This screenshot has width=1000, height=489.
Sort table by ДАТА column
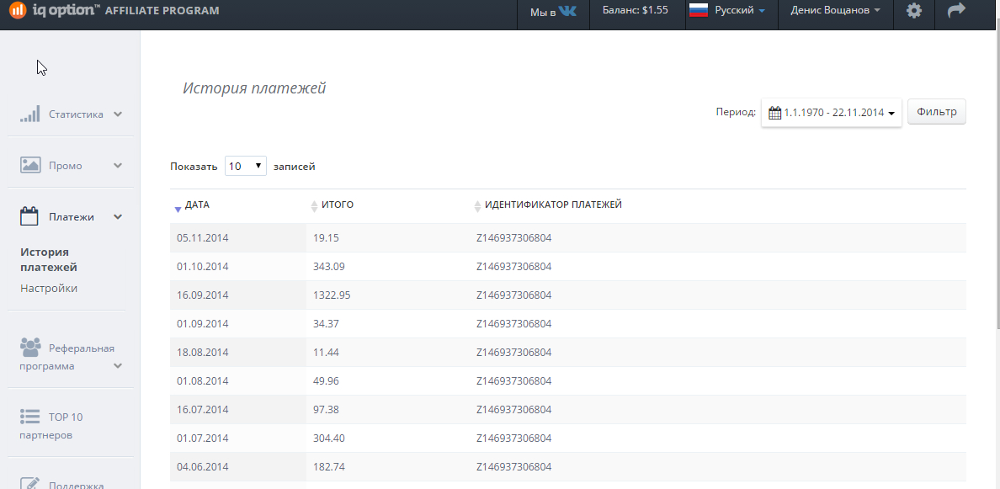coord(197,205)
